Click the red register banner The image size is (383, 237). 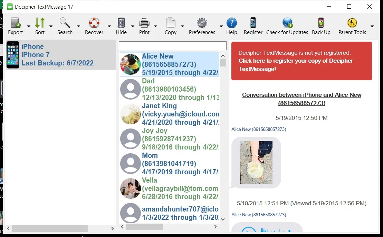click(x=301, y=61)
